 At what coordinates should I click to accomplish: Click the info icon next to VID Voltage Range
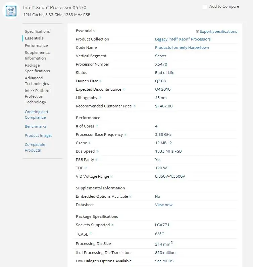[x=112, y=176]
